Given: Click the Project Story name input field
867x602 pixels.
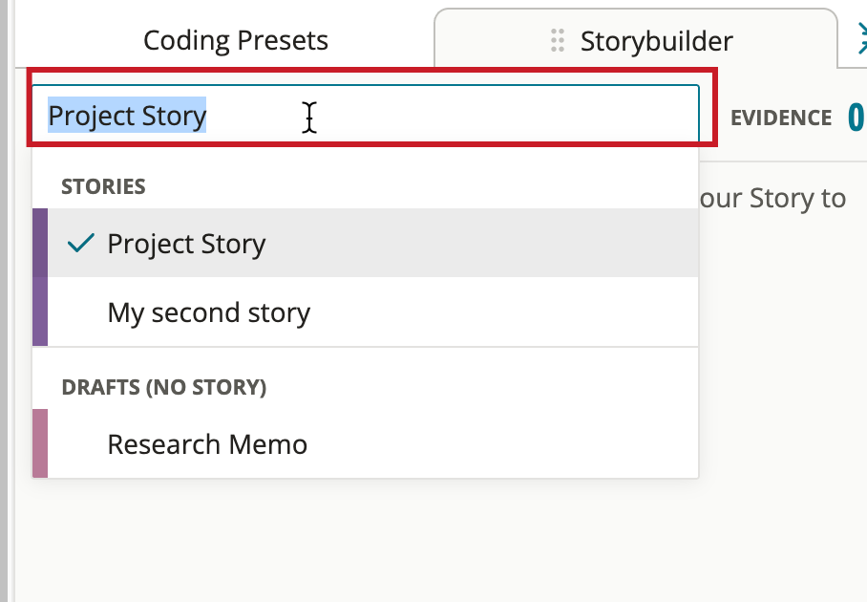Looking at the screenshot, I should click(x=366, y=115).
